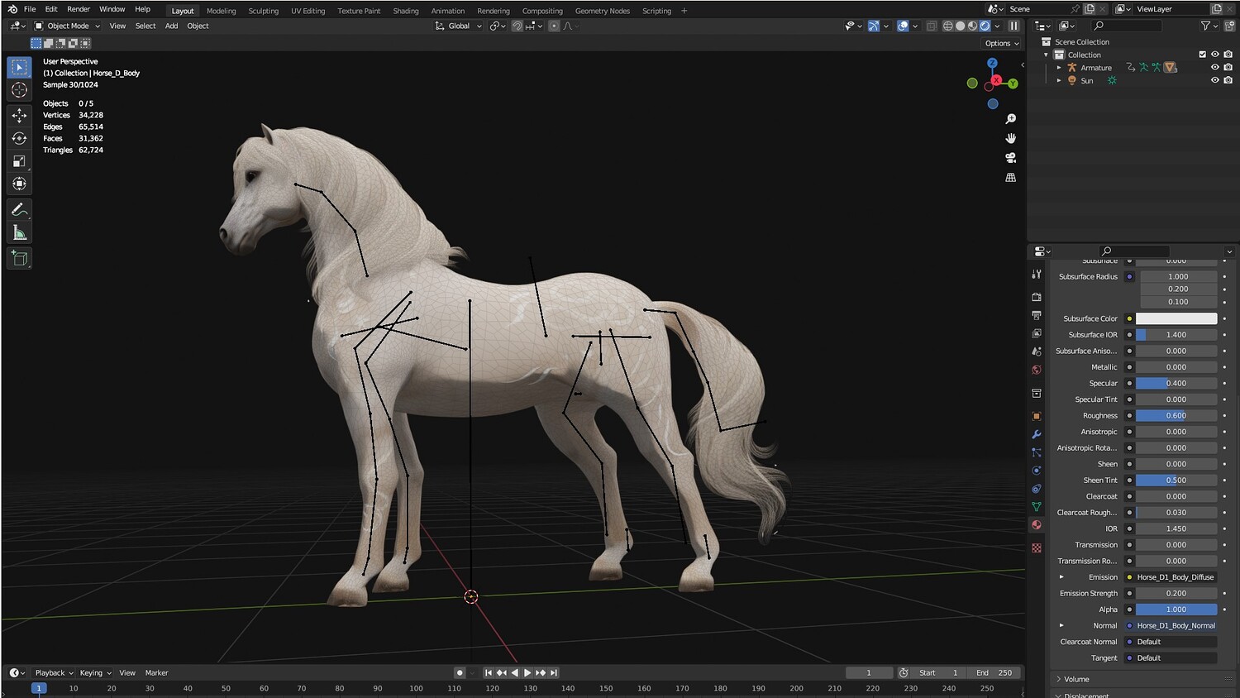Expand the Sun tree item
This screenshot has height=698, width=1240.
[1059, 80]
